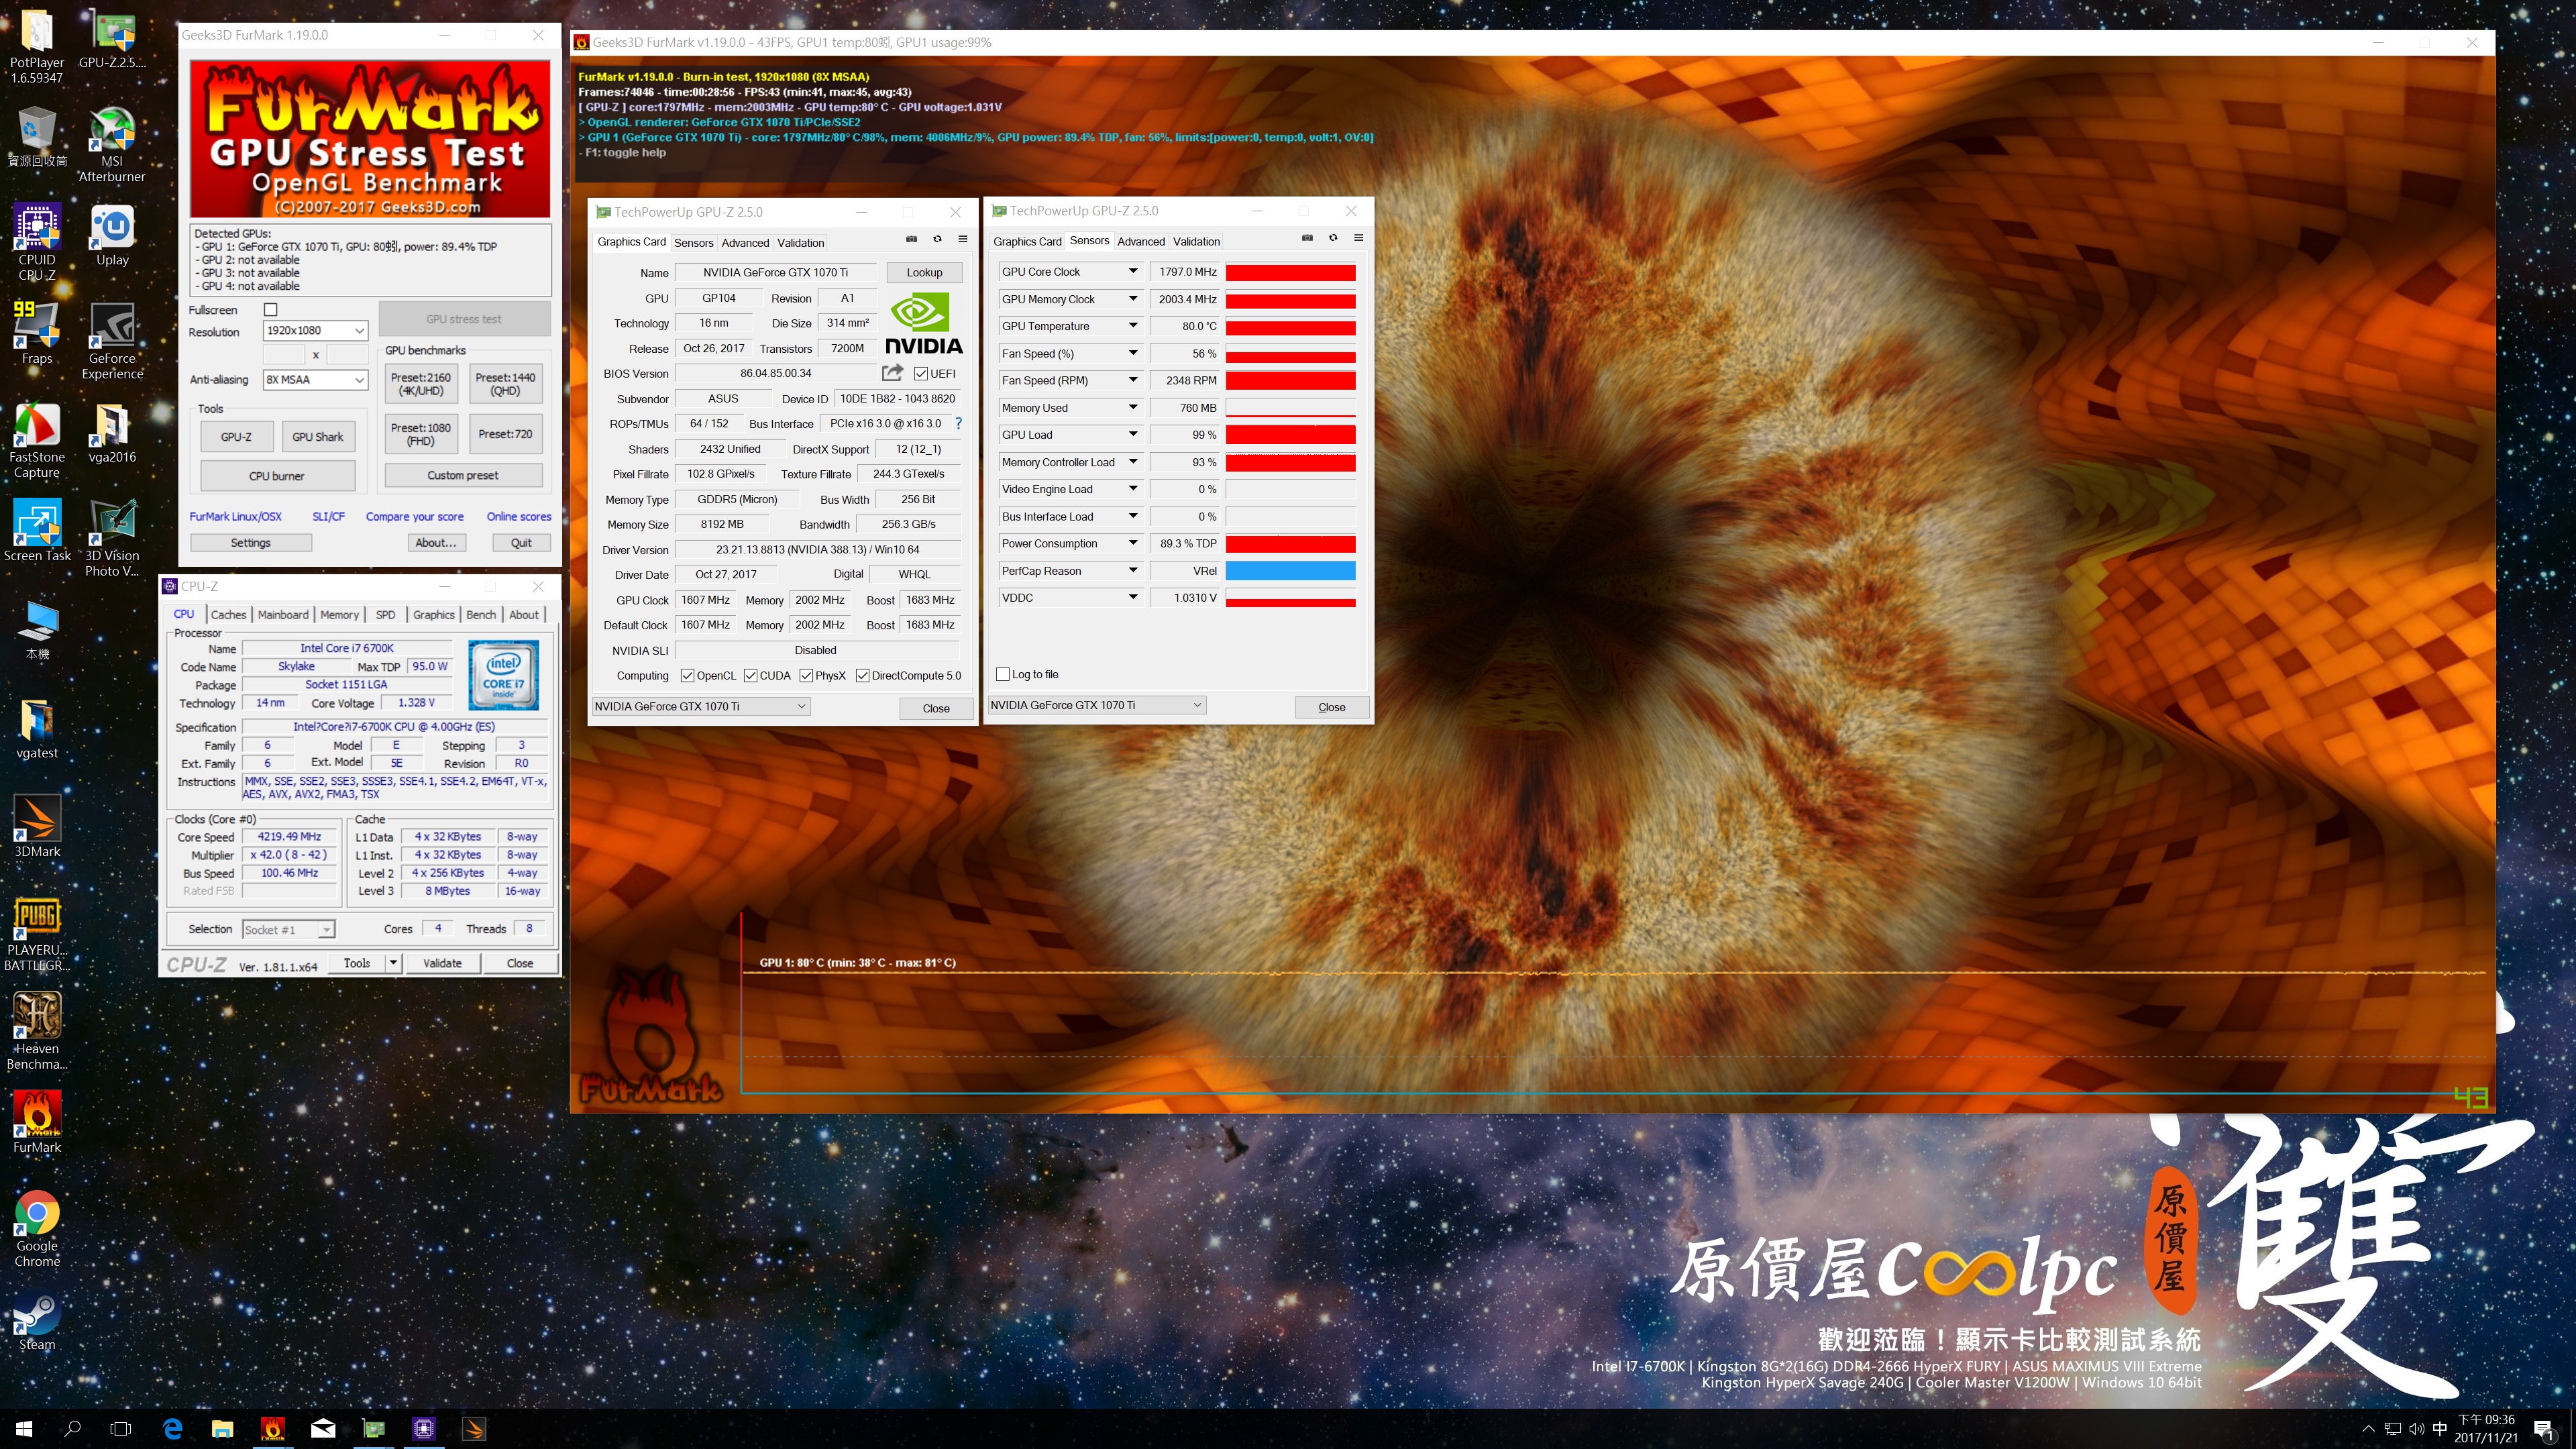Enable the Log to file checkbox

[x=1003, y=675]
